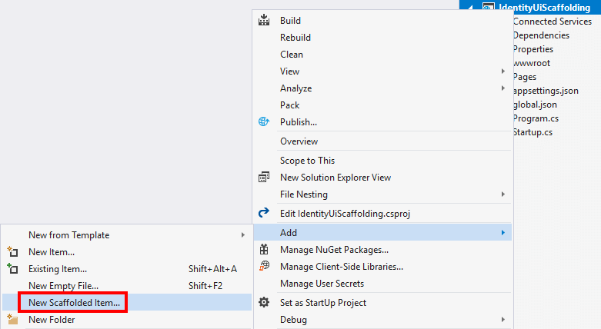
Task: Select Rebuild in the context menu
Action: click(x=295, y=38)
